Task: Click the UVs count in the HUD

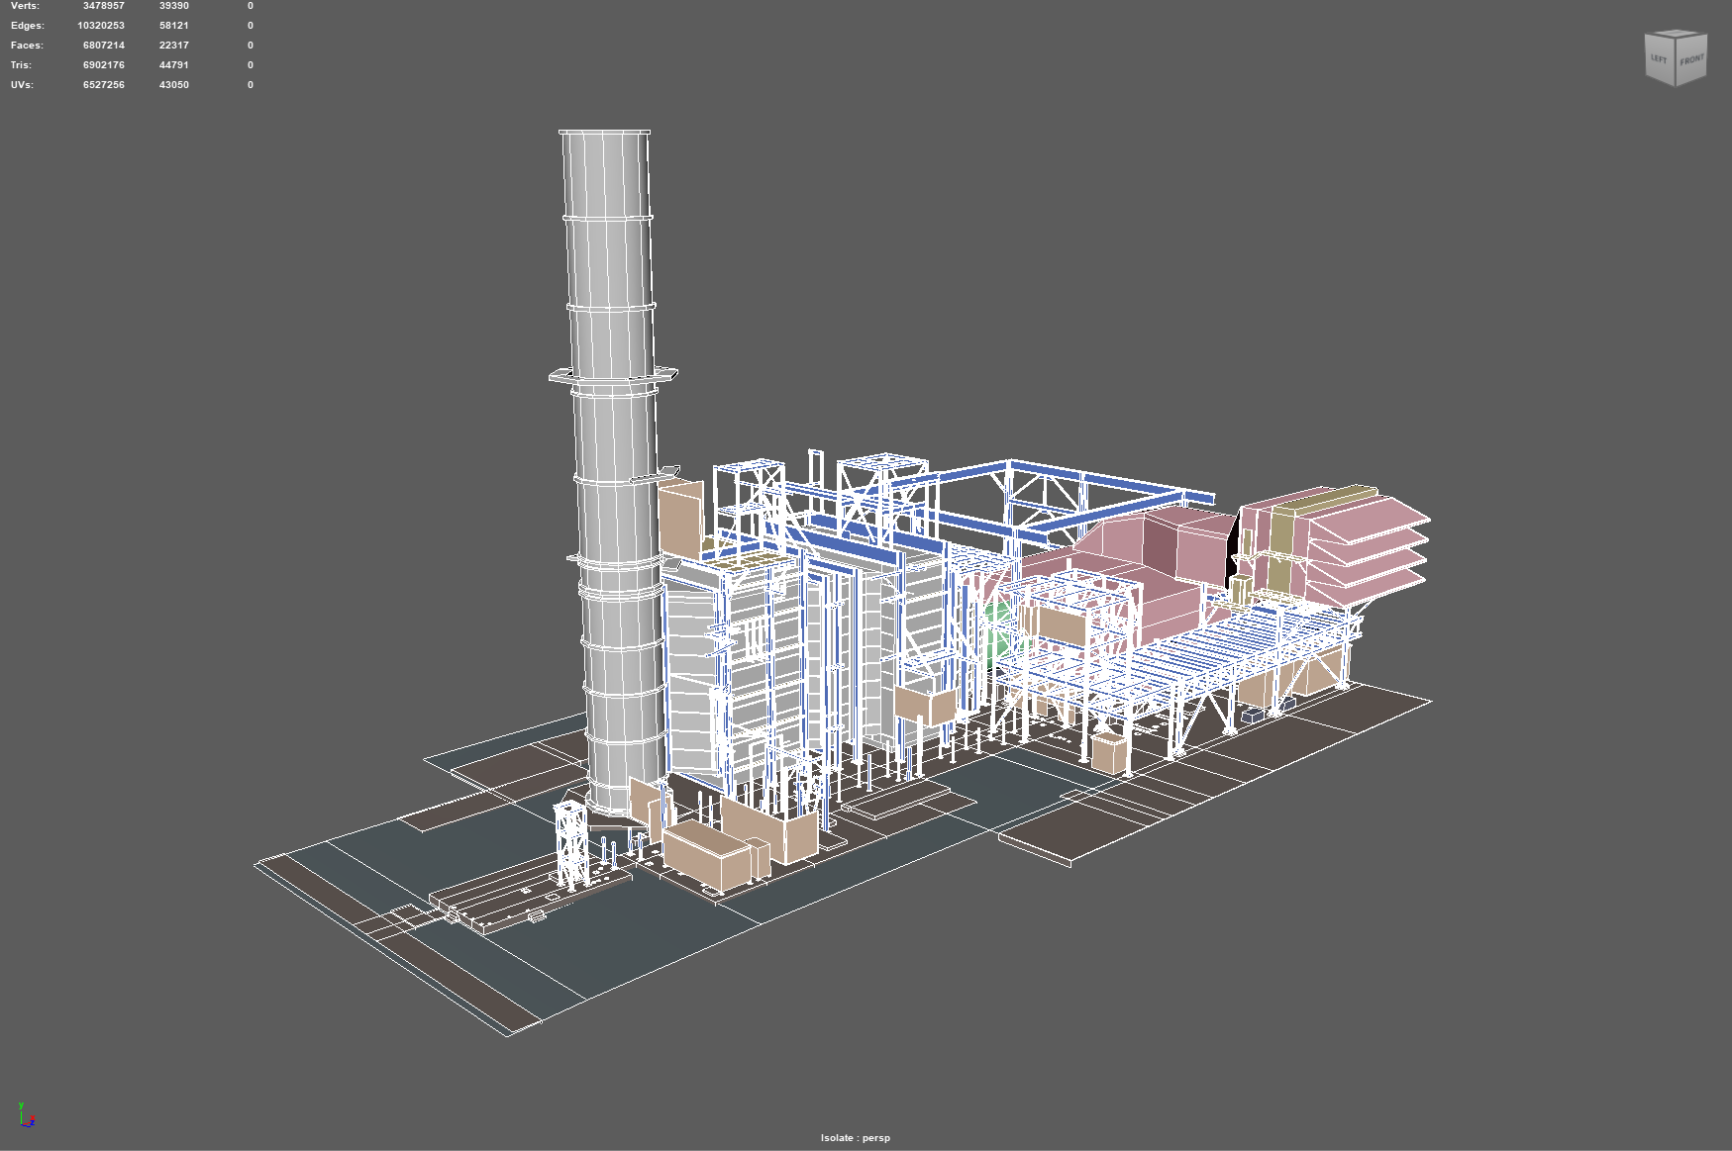Action: pos(103,84)
